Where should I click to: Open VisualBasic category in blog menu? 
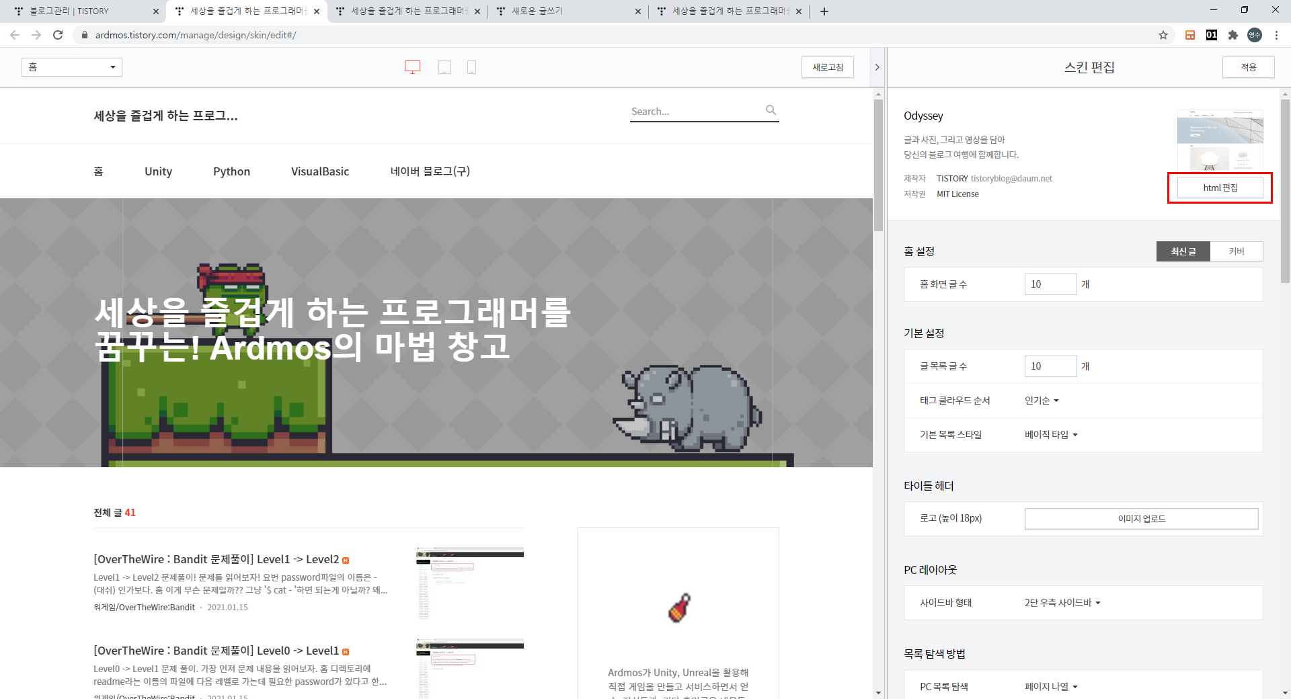pyautogui.click(x=320, y=171)
